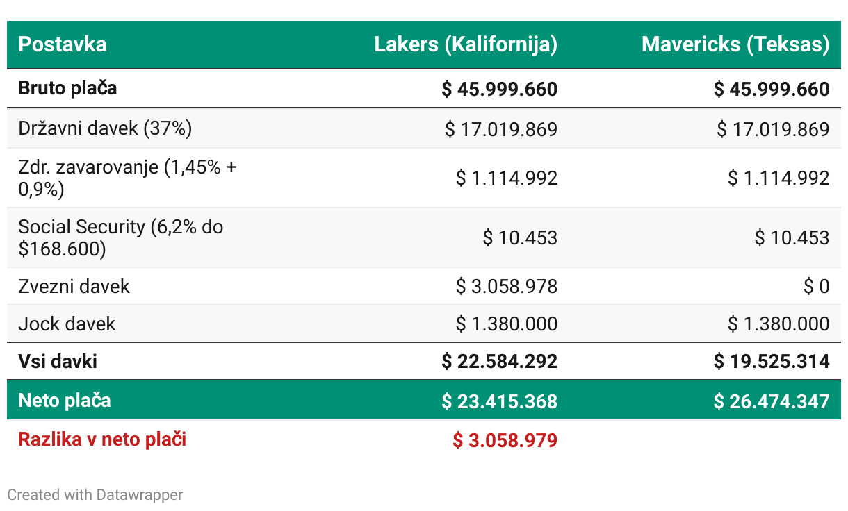The image size is (848, 511).
Task: Select the "Vsi davki" row label
Action: click(58, 361)
